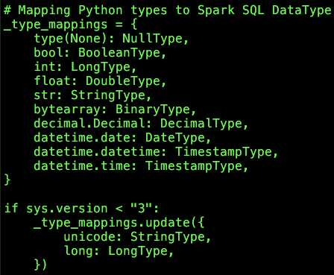Click the DoubleType mapping for float

pos(123,81)
